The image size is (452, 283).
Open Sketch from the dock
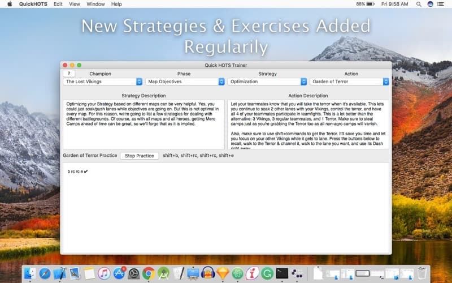(x=223, y=273)
